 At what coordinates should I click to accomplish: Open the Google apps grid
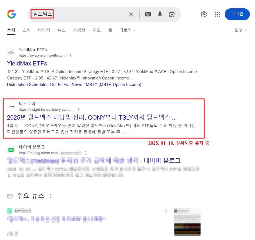217,14
